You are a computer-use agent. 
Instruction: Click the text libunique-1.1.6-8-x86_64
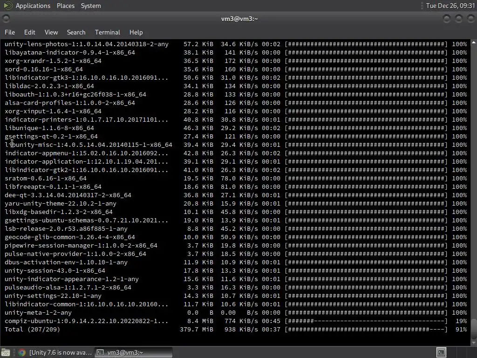pyautogui.click(x=49, y=128)
